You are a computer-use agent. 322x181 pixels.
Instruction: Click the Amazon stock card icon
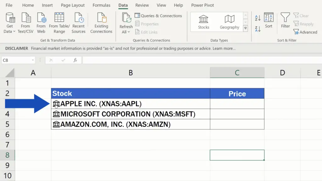pyautogui.click(x=56, y=124)
